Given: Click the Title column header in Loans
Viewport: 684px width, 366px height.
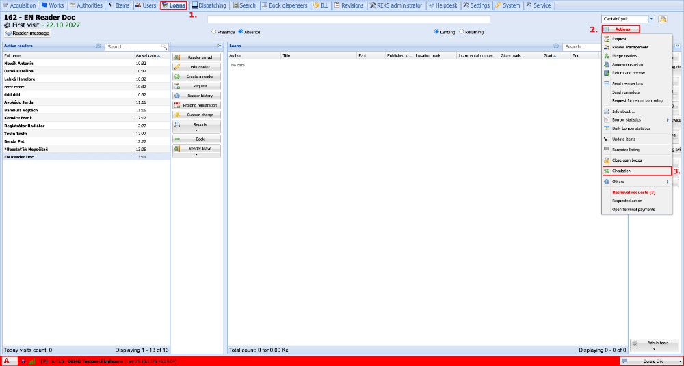Looking at the screenshot, I should [x=319, y=56].
